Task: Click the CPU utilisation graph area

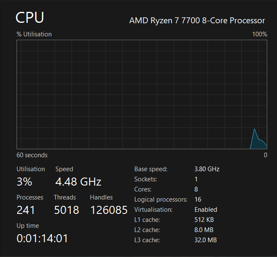Action: [x=142, y=95]
